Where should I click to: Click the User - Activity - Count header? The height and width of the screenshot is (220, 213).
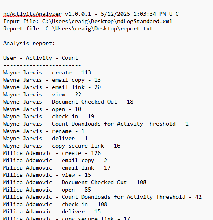[x=41, y=58]
